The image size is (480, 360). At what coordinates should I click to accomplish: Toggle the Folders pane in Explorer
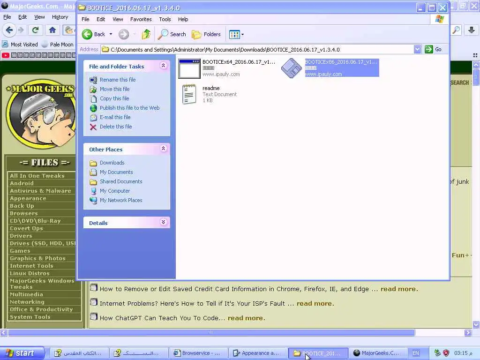[206, 34]
